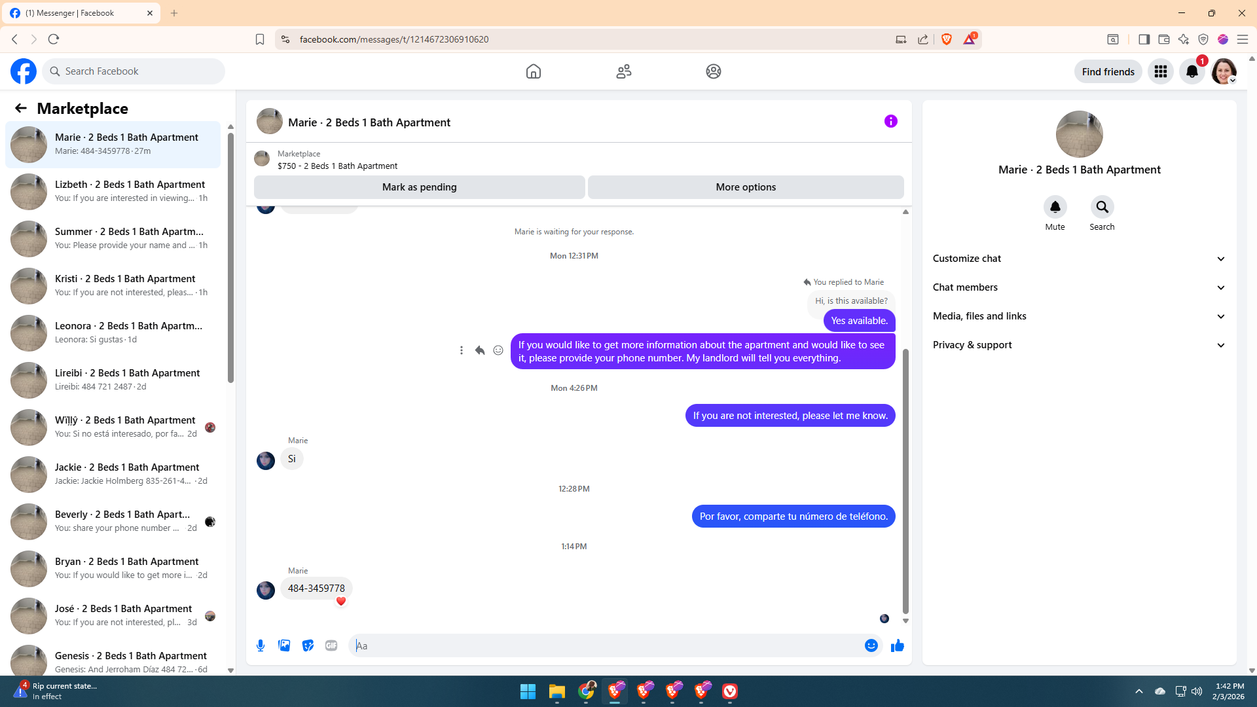The image size is (1257, 707).
Task: Click the reply arrow beside the message
Action: [480, 351]
